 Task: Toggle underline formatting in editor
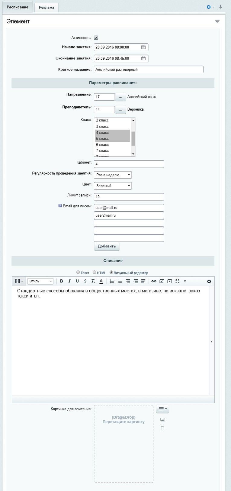tap(77, 281)
